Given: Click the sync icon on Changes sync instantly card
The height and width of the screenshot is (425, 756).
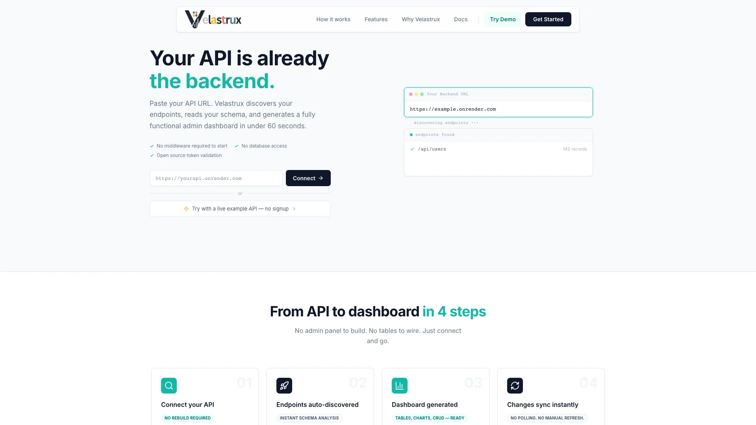Looking at the screenshot, I should (x=515, y=386).
